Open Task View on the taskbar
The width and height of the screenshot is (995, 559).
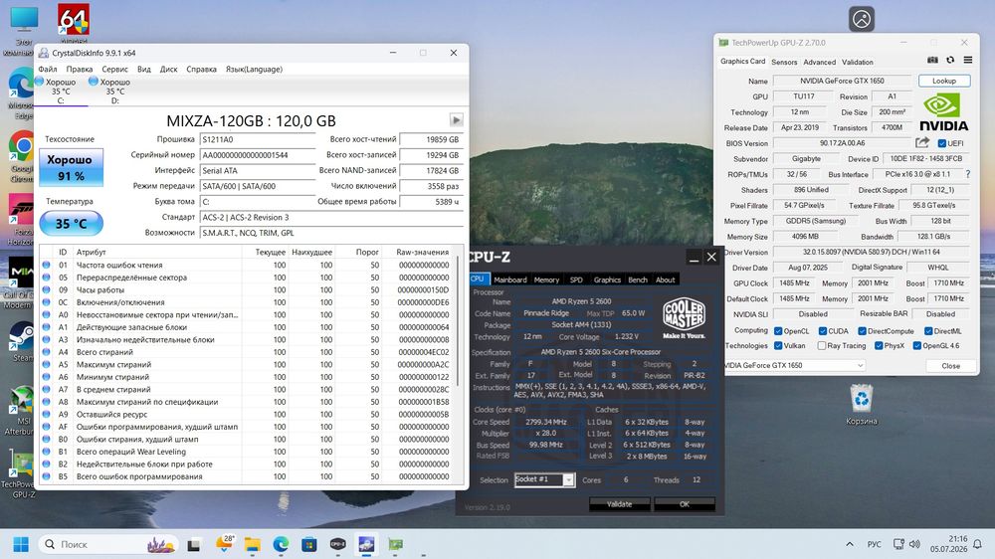(194, 544)
